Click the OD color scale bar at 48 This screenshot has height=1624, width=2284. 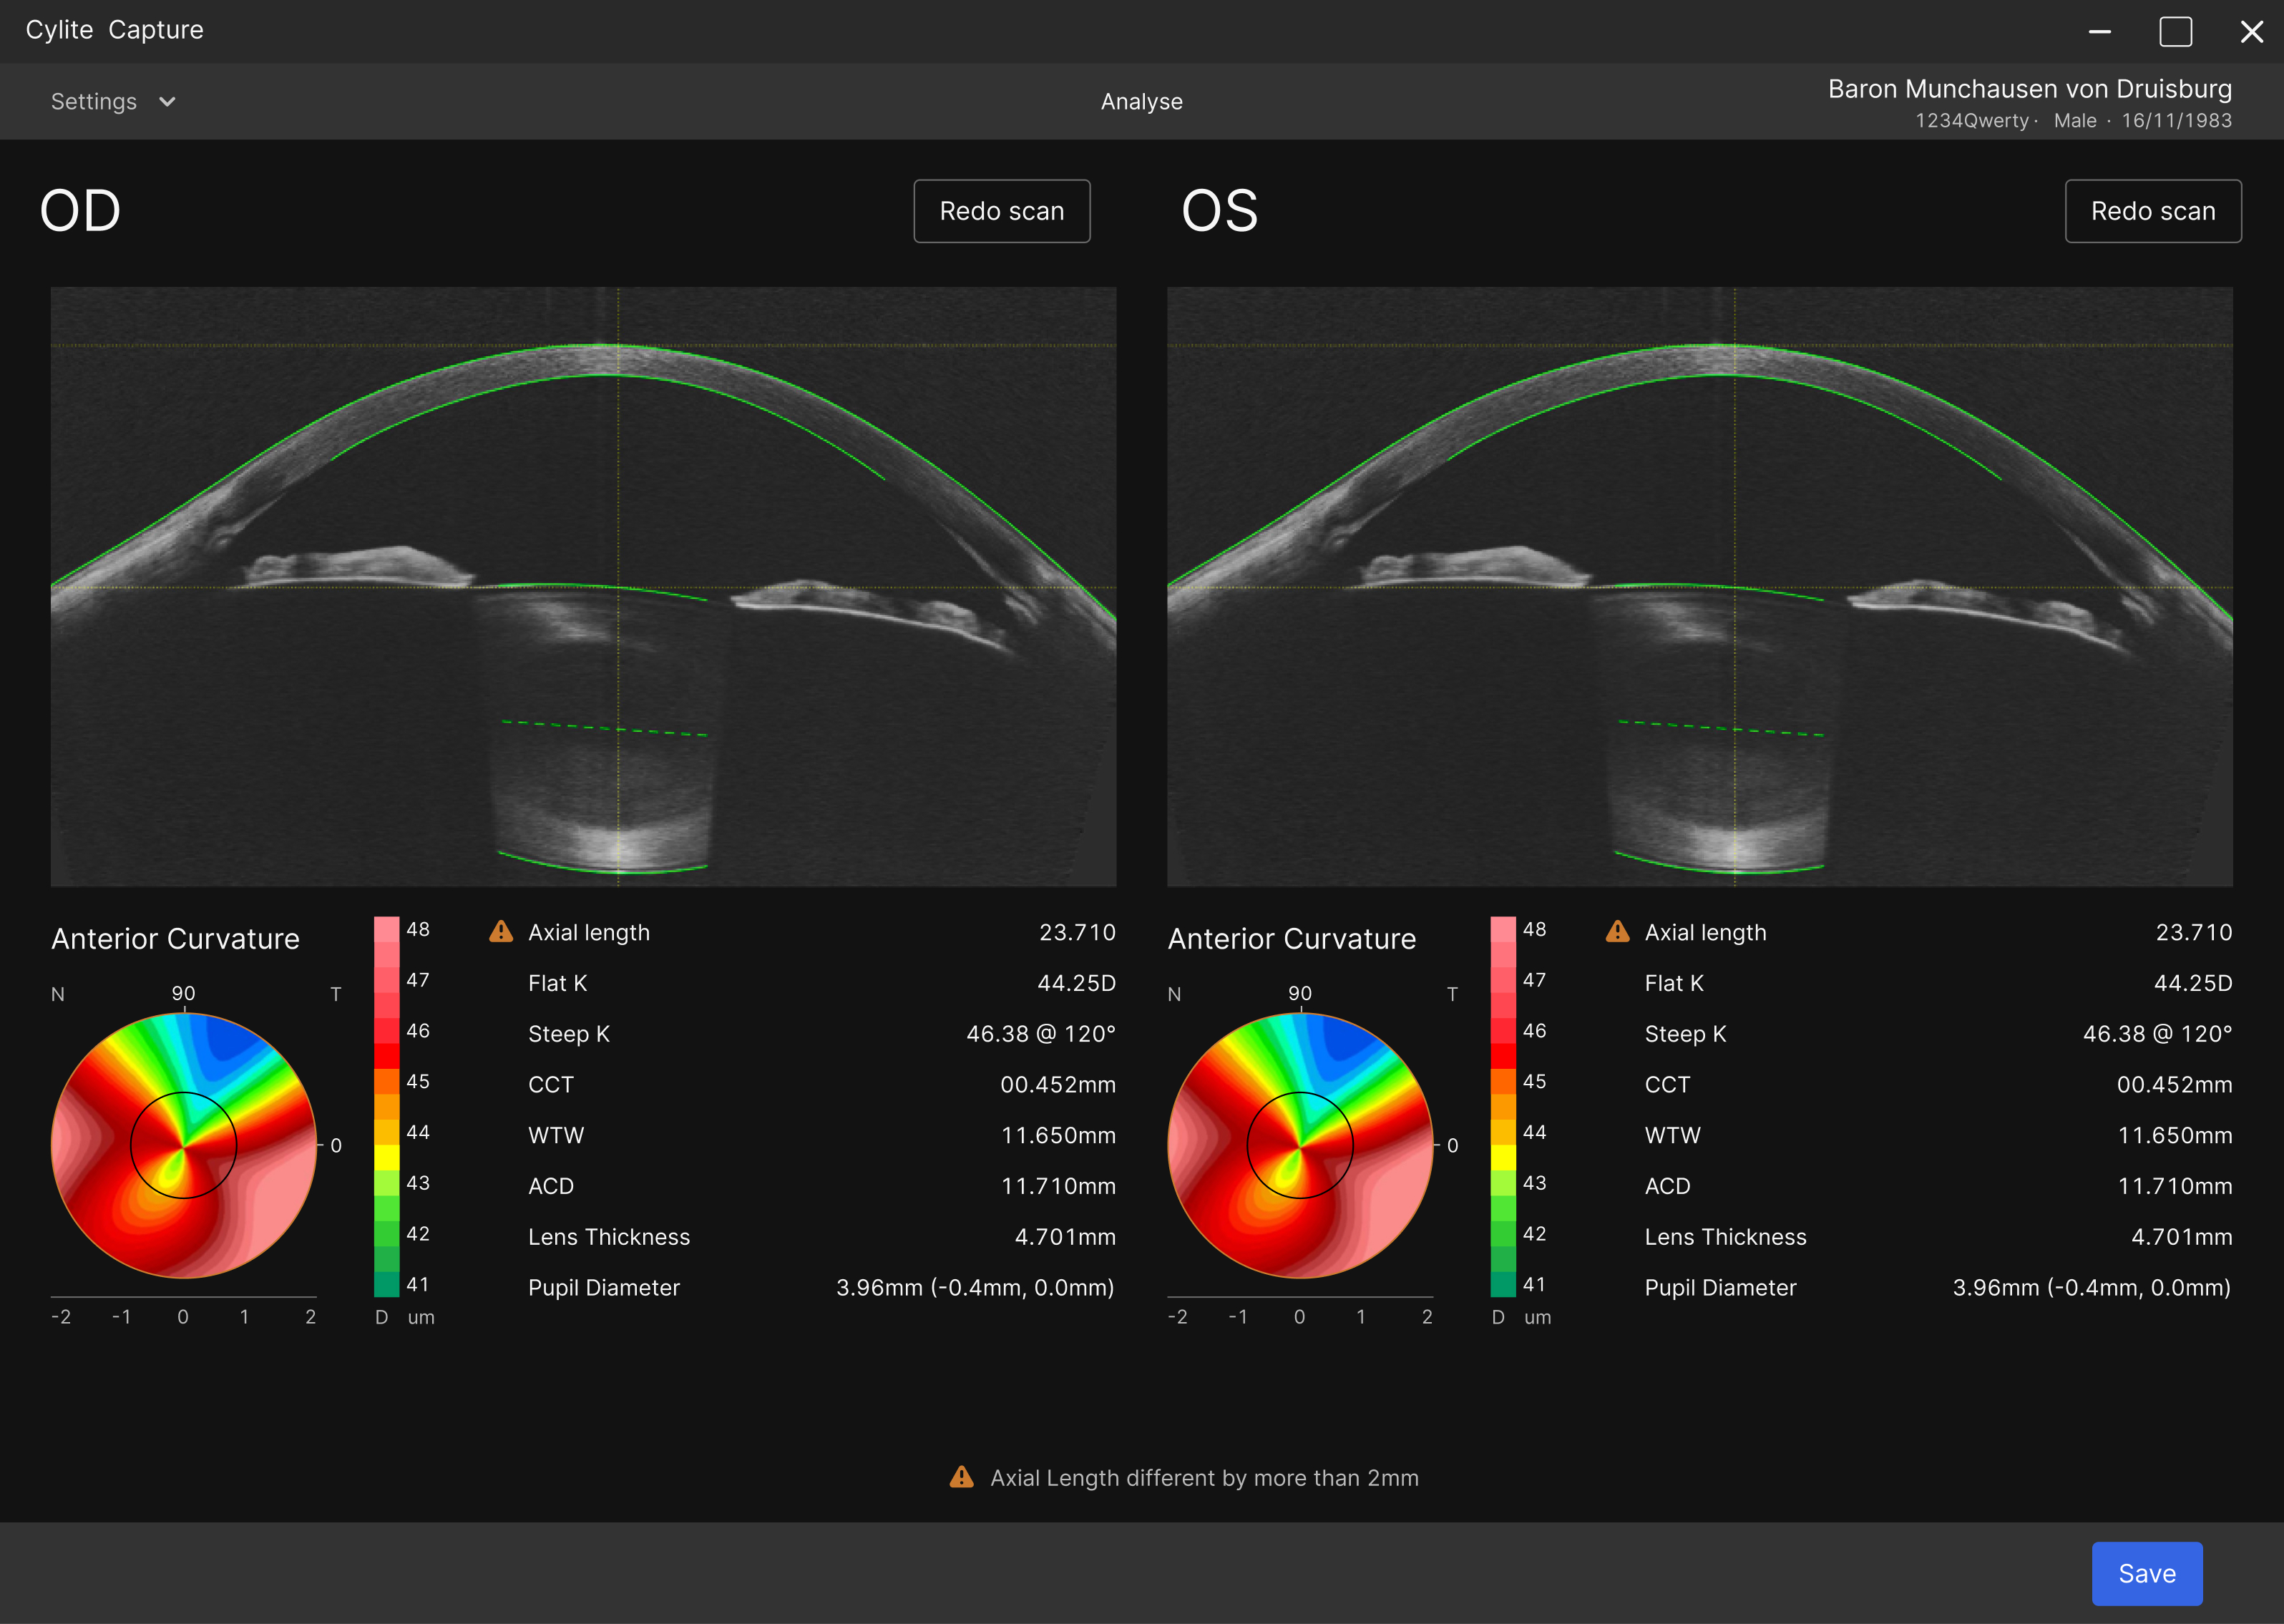386,929
